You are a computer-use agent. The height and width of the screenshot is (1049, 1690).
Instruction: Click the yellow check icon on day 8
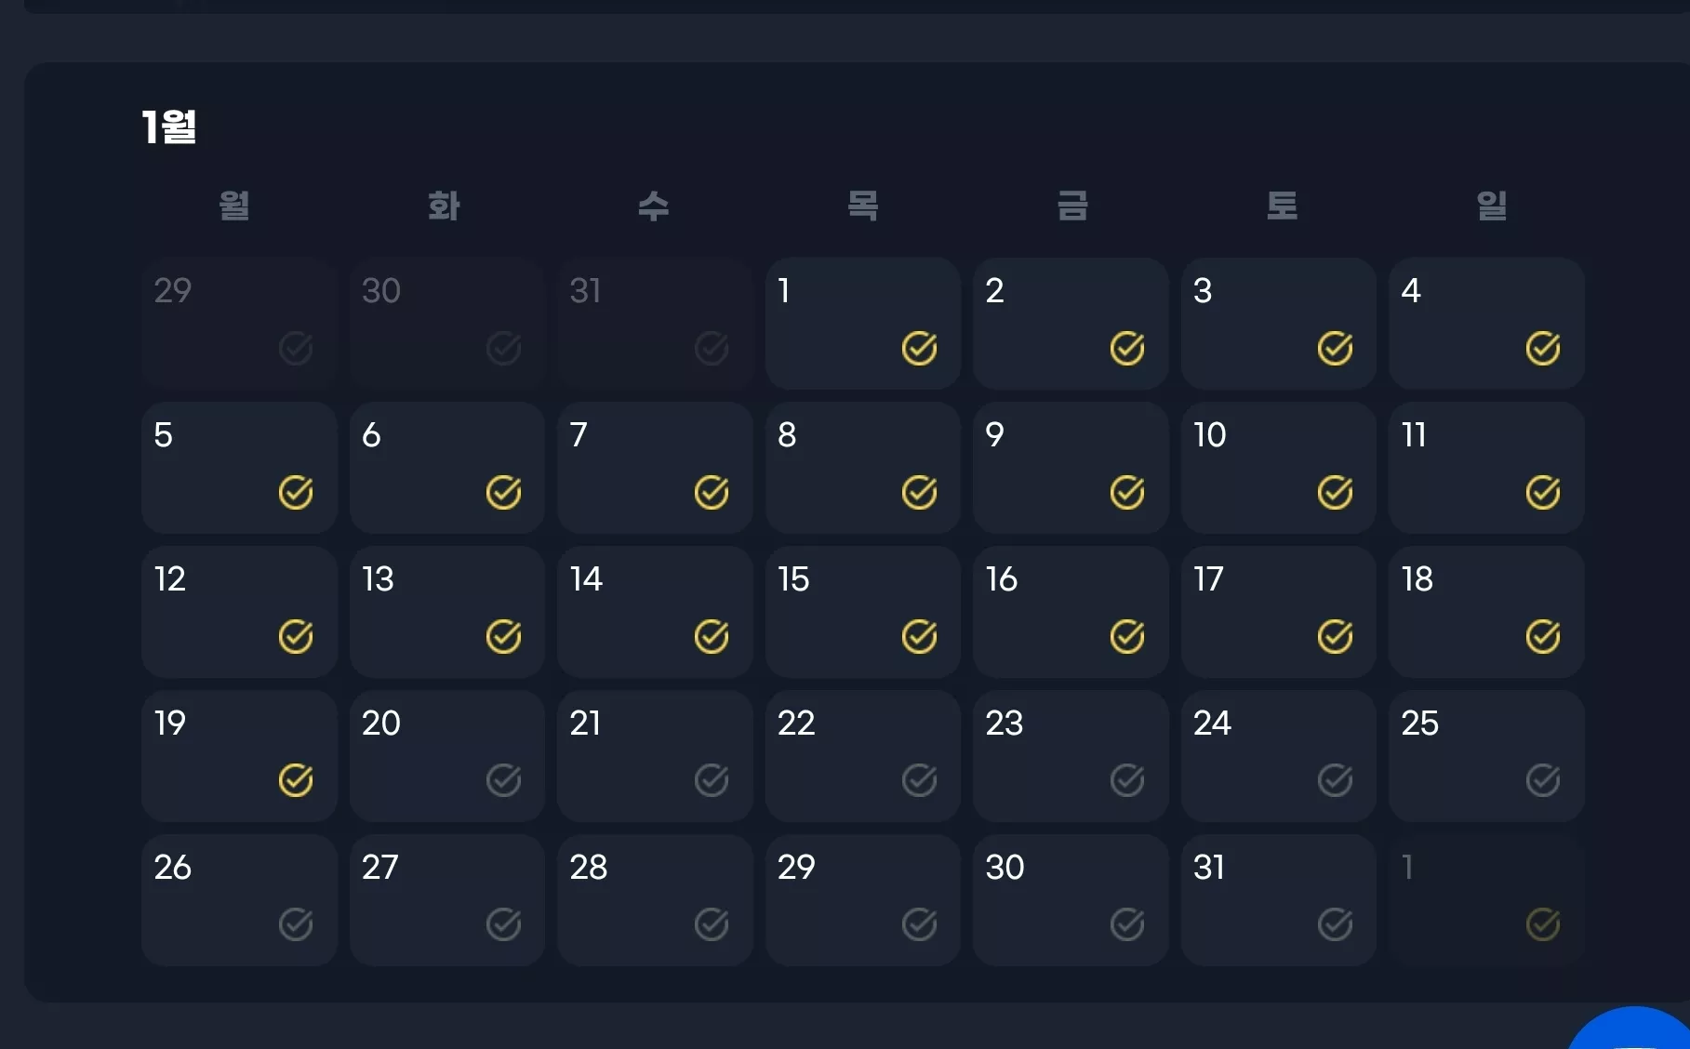(919, 493)
